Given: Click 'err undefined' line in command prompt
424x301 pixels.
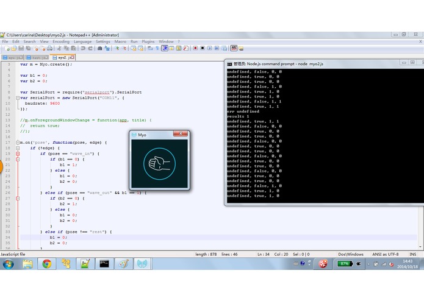Looking at the screenshot, I should [243, 112].
